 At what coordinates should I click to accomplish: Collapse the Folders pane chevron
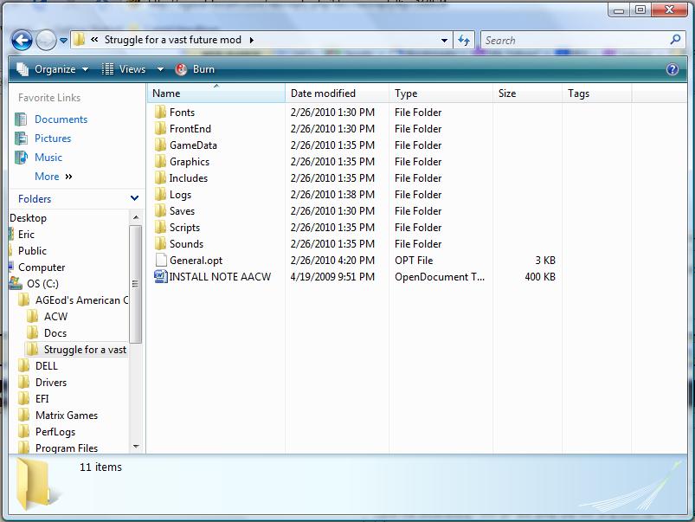[134, 198]
